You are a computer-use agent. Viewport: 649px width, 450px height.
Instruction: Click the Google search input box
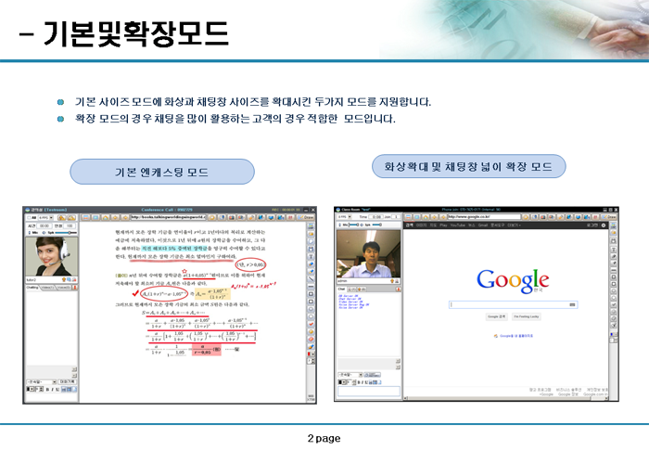coord(514,304)
